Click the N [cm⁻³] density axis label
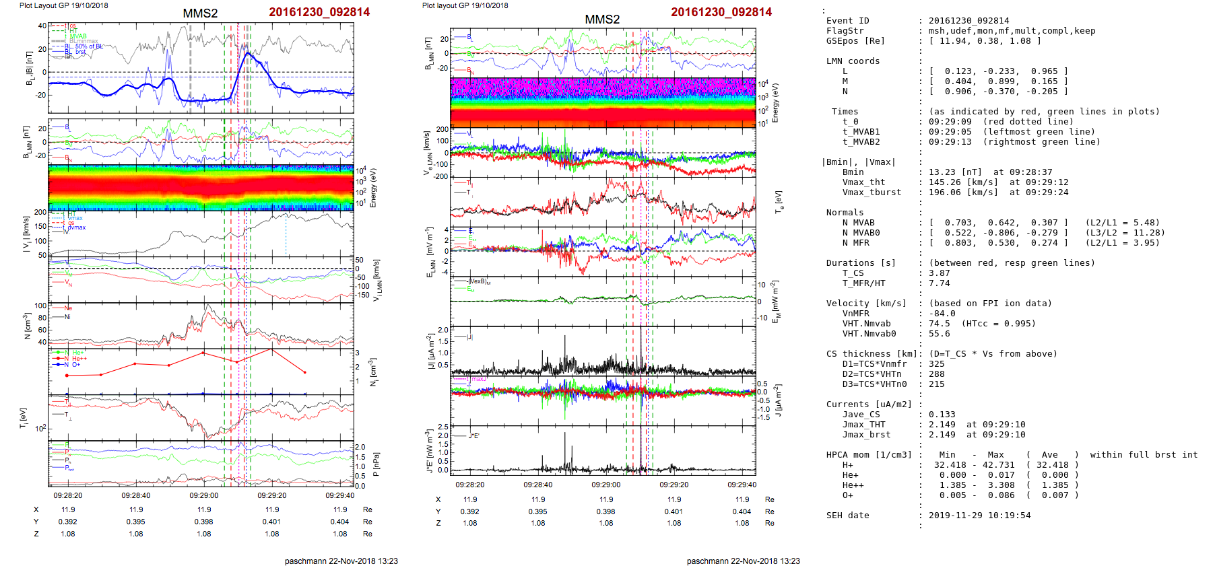 coord(27,326)
